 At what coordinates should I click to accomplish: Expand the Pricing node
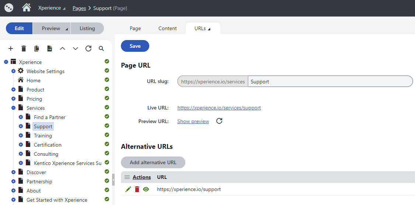tap(14, 99)
